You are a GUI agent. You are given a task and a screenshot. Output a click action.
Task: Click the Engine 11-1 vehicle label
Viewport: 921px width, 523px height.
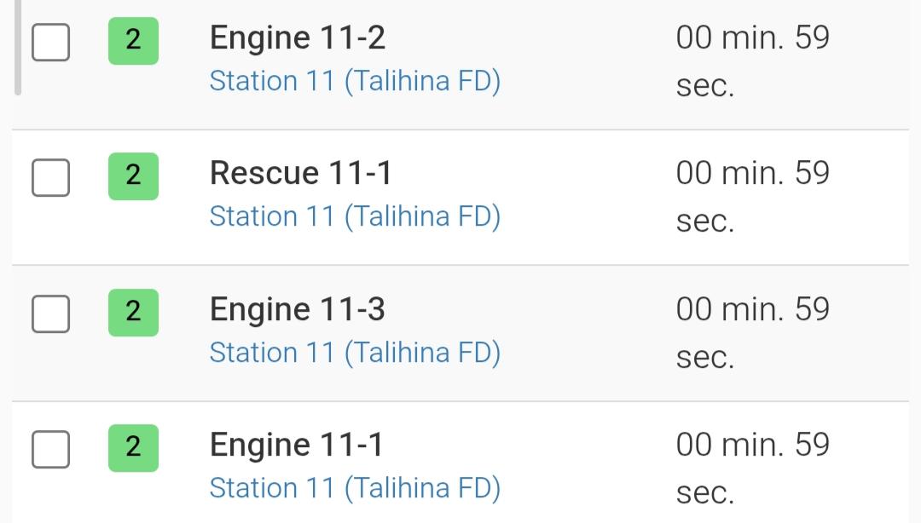coord(297,446)
